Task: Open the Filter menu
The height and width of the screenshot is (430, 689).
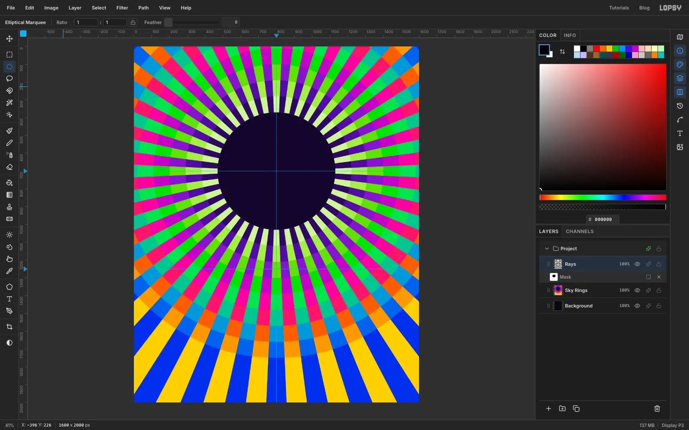Action: [122, 8]
